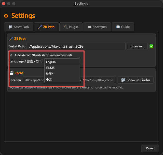This screenshot has width=163, height=155.
Task: Click the Done button
Action: (x=150, y=148)
